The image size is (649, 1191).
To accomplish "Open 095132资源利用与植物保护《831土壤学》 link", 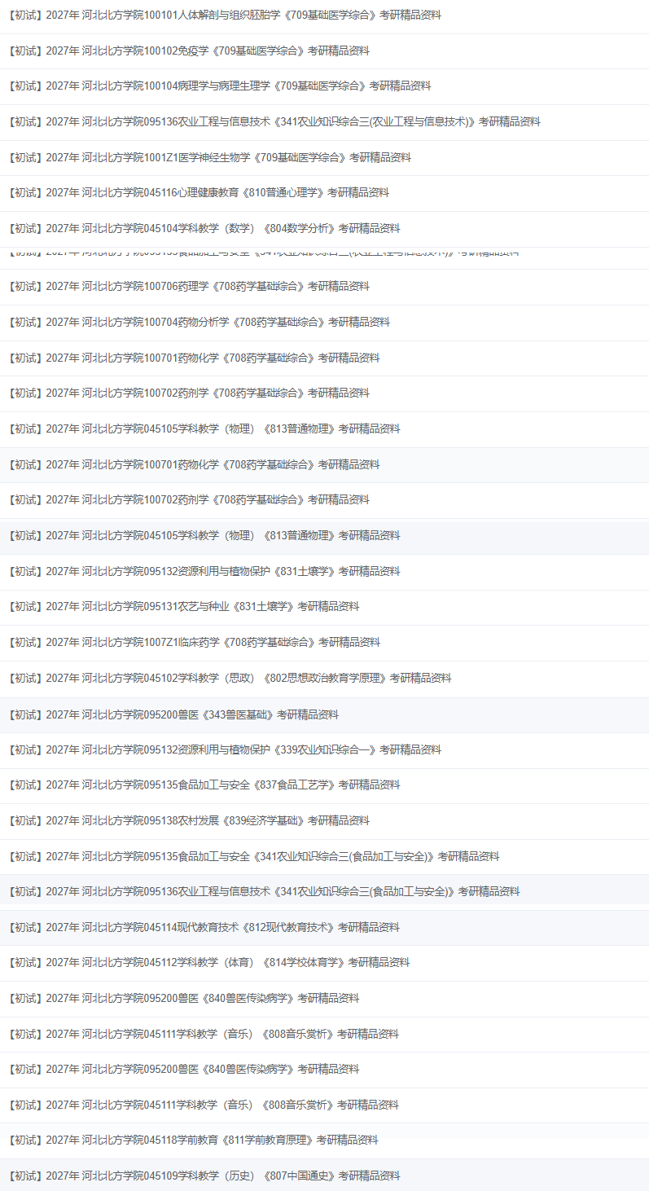I will pyautogui.click(x=204, y=571).
